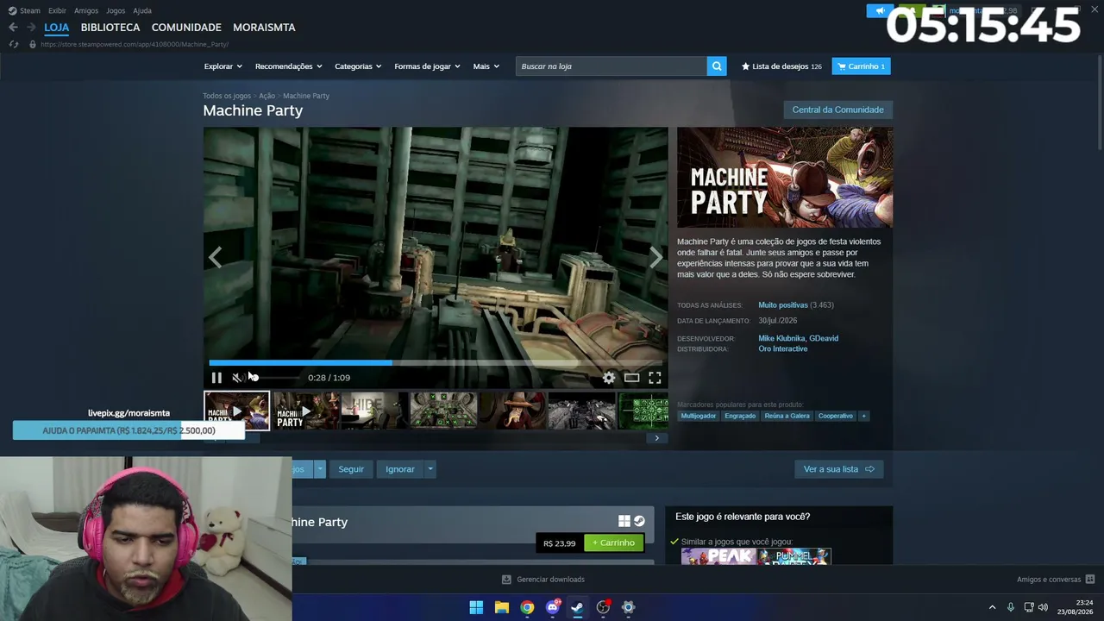Select the Multijogador tag
The image size is (1104, 621).
(699, 416)
